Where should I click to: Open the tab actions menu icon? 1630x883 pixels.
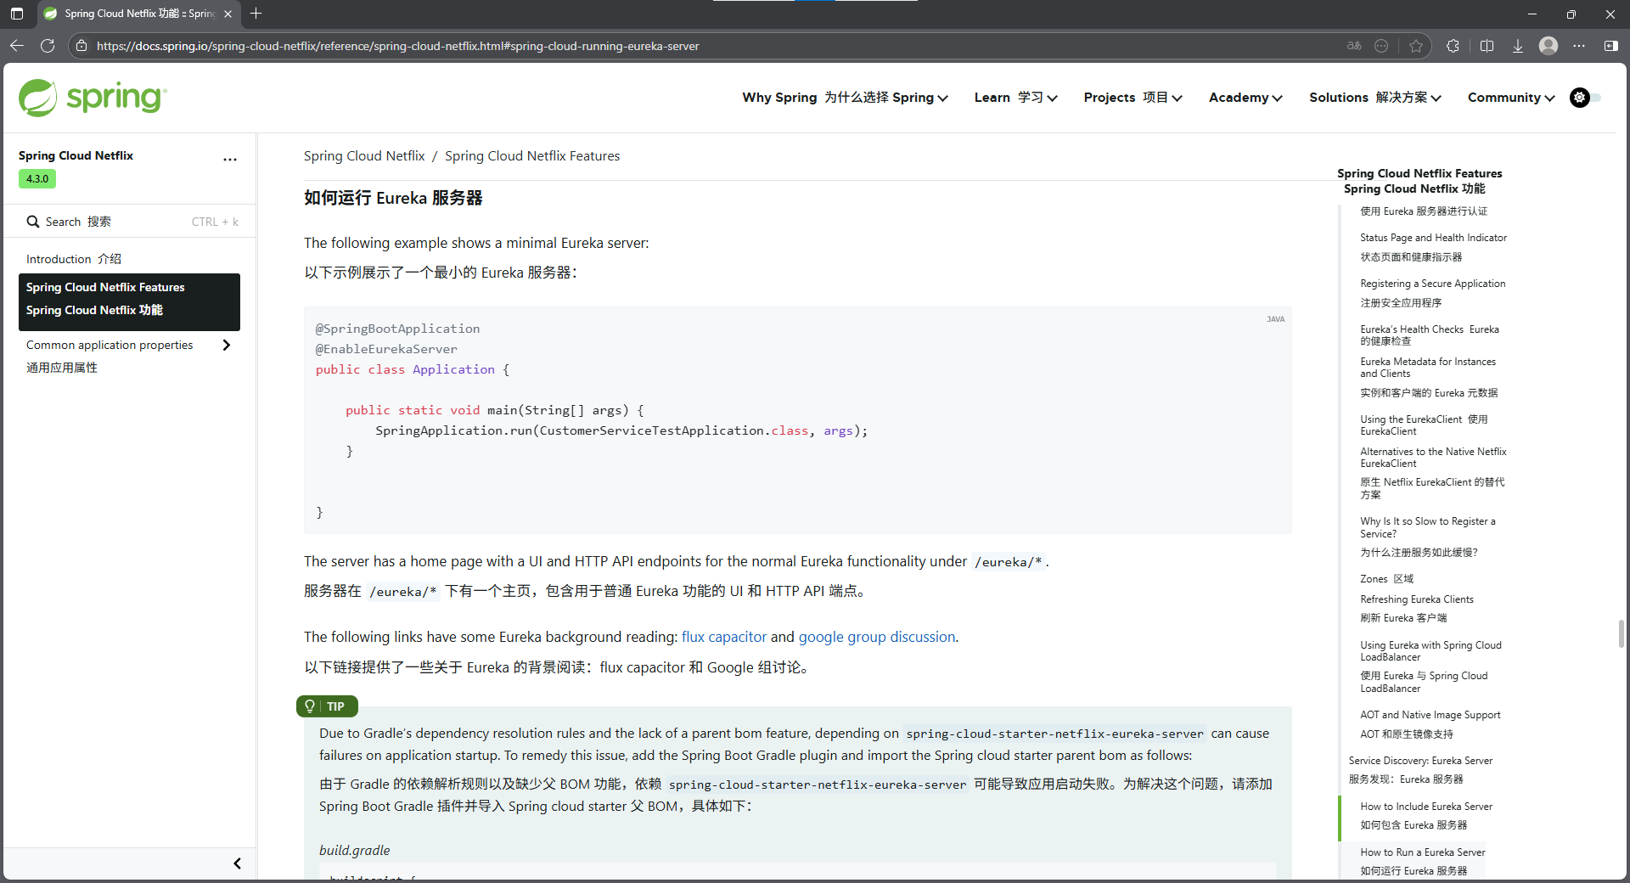(x=17, y=14)
